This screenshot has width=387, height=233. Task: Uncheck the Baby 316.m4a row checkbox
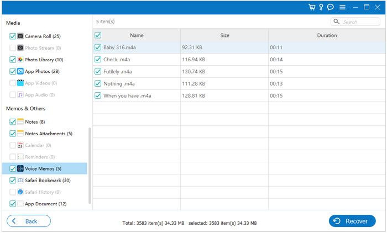(x=98, y=47)
